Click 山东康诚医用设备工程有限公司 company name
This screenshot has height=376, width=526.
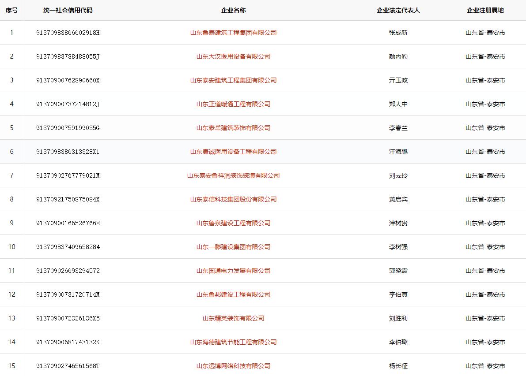[x=233, y=152]
